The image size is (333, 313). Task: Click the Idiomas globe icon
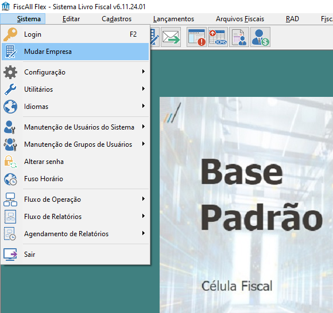(x=10, y=107)
